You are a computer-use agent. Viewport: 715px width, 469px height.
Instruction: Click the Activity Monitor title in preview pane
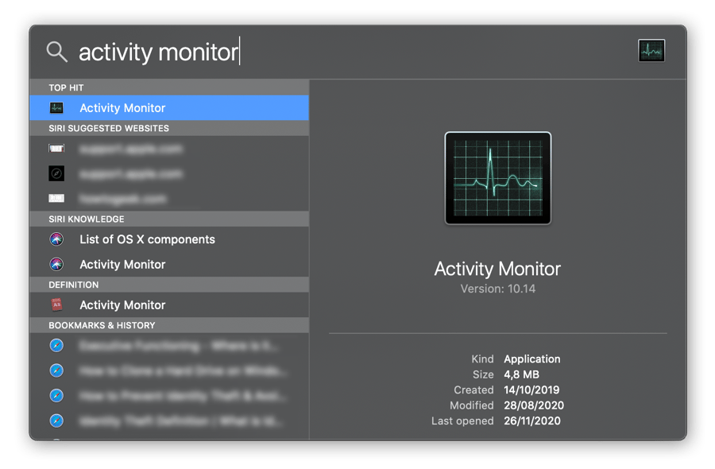click(x=497, y=269)
